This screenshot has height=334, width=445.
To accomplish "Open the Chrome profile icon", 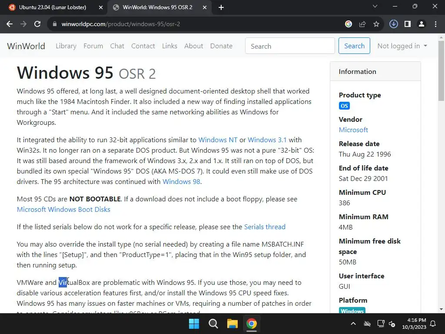I will point(422,24).
